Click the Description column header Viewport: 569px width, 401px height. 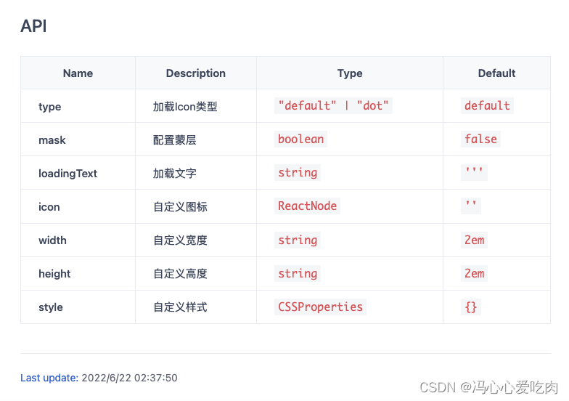tap(196, 73)
